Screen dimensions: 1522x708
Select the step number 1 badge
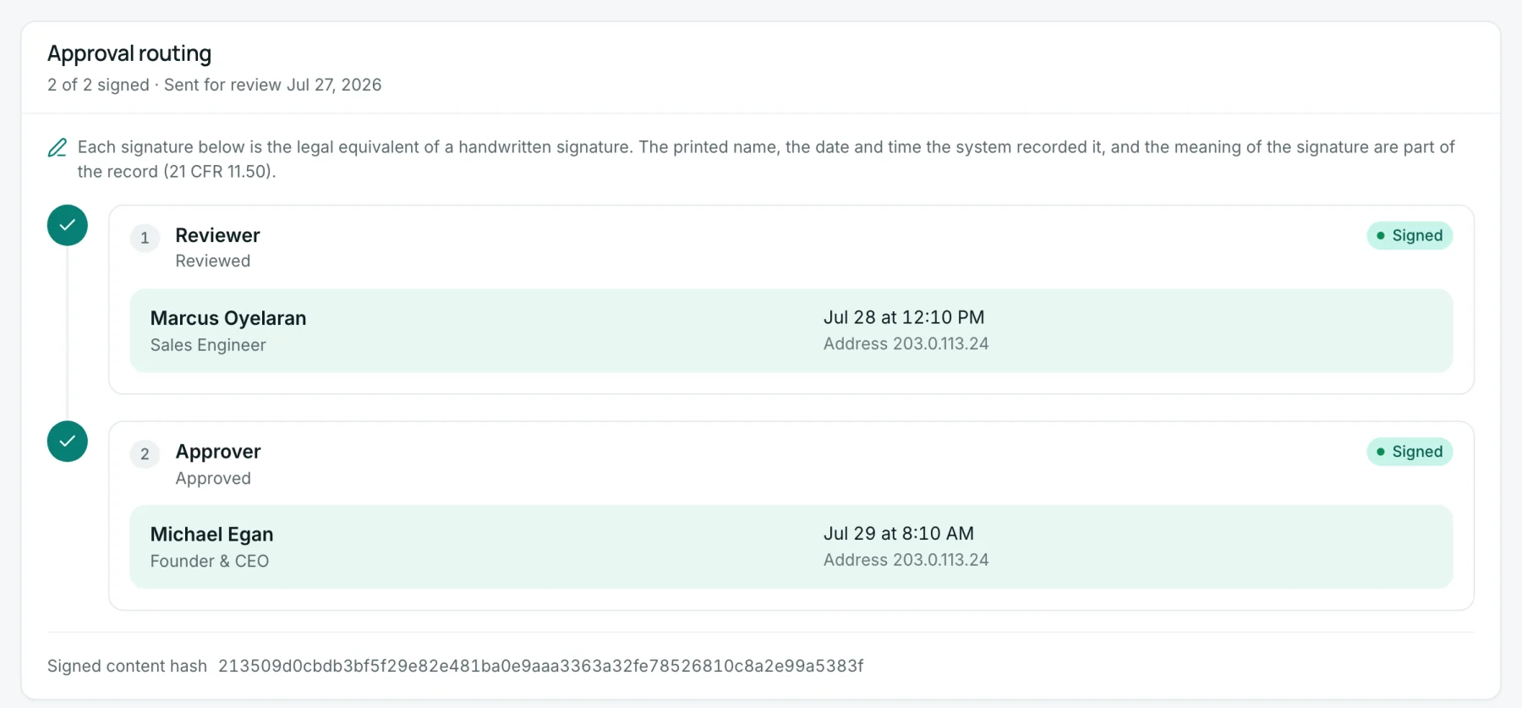145,238
